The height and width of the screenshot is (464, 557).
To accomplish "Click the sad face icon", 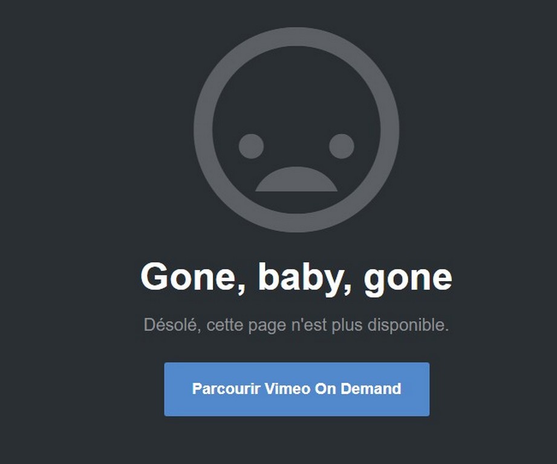I will tap(296, 130).
